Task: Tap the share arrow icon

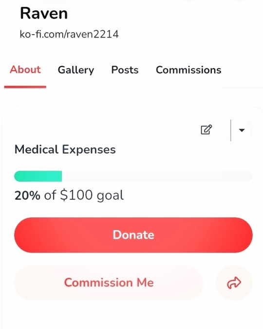Action: pos(234,283)
